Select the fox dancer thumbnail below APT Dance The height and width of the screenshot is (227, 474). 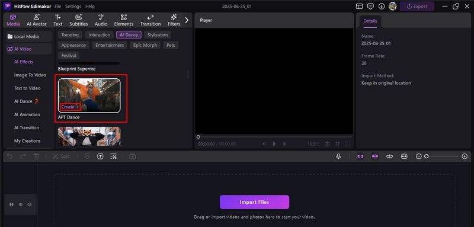[89, 136]
